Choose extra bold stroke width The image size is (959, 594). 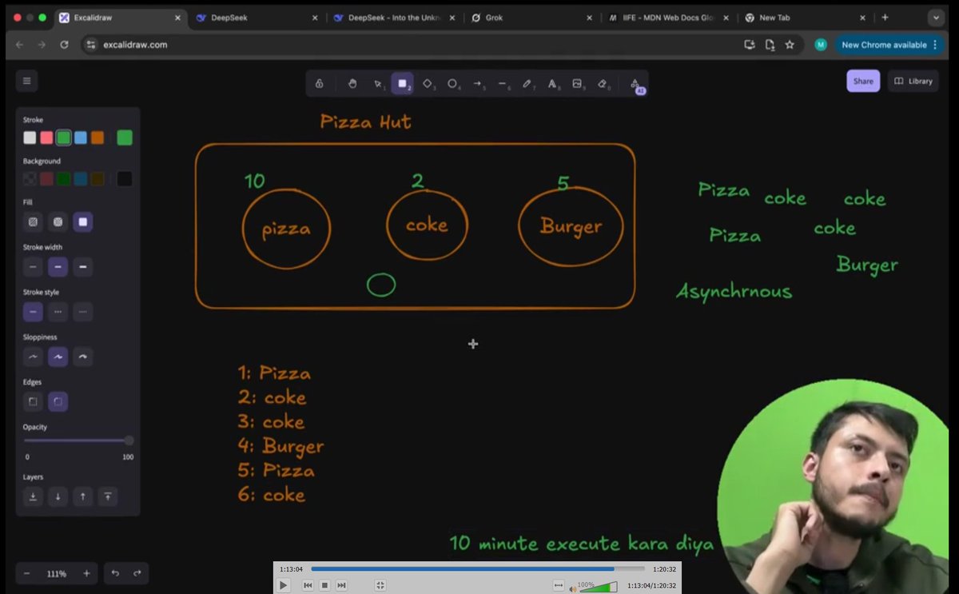(83, 266)
